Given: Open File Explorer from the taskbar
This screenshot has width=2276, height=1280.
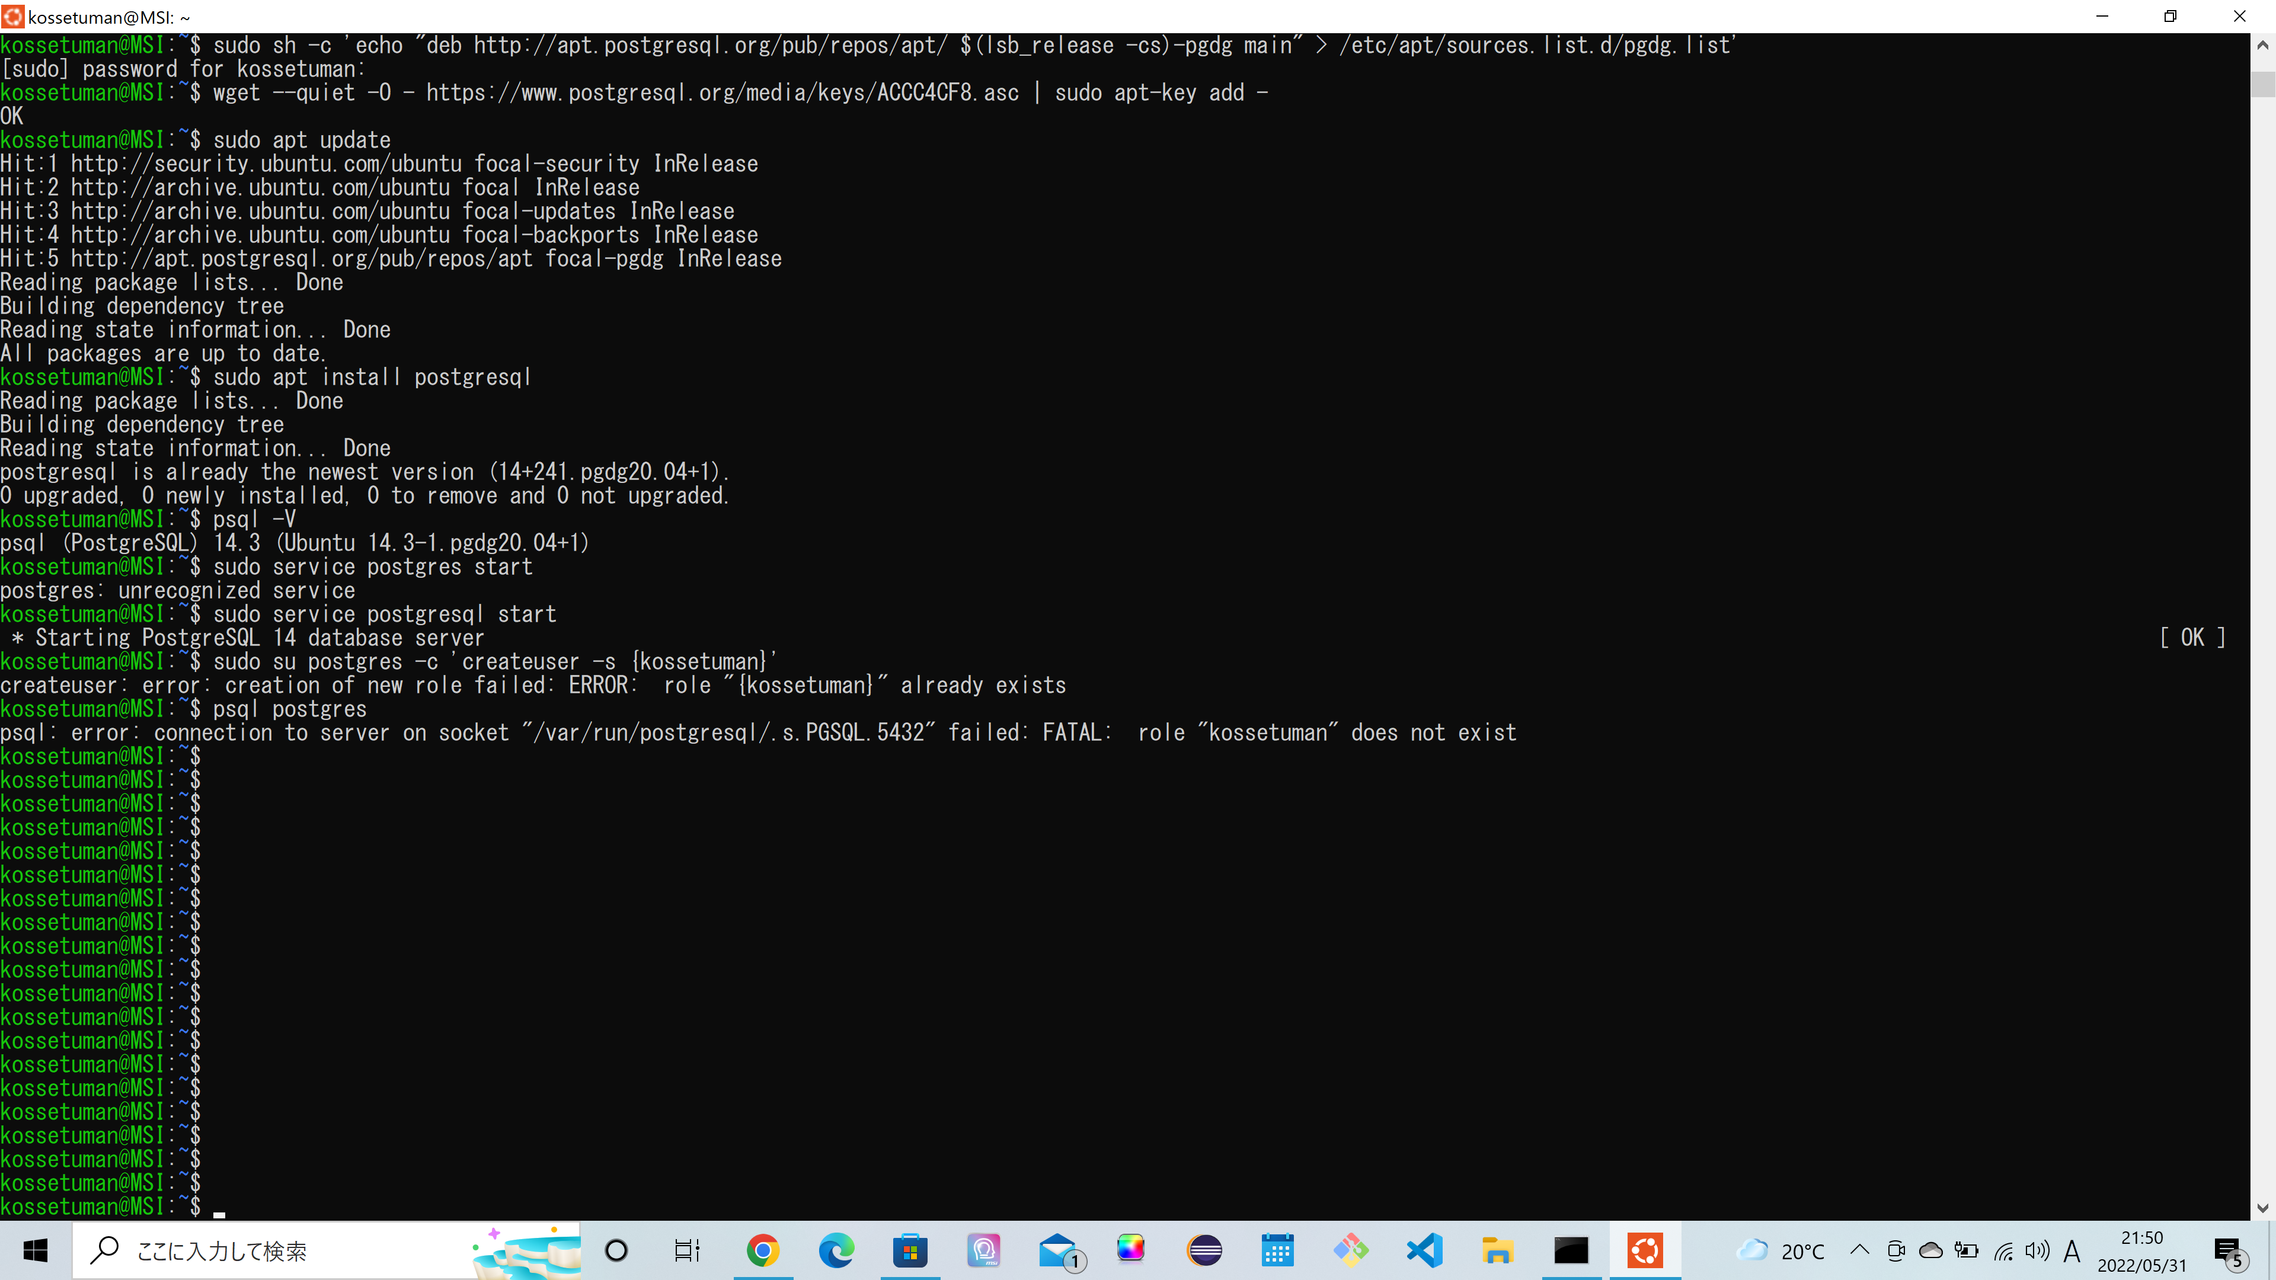Looking at the screenshot, I should [x=1498, y=1251].
